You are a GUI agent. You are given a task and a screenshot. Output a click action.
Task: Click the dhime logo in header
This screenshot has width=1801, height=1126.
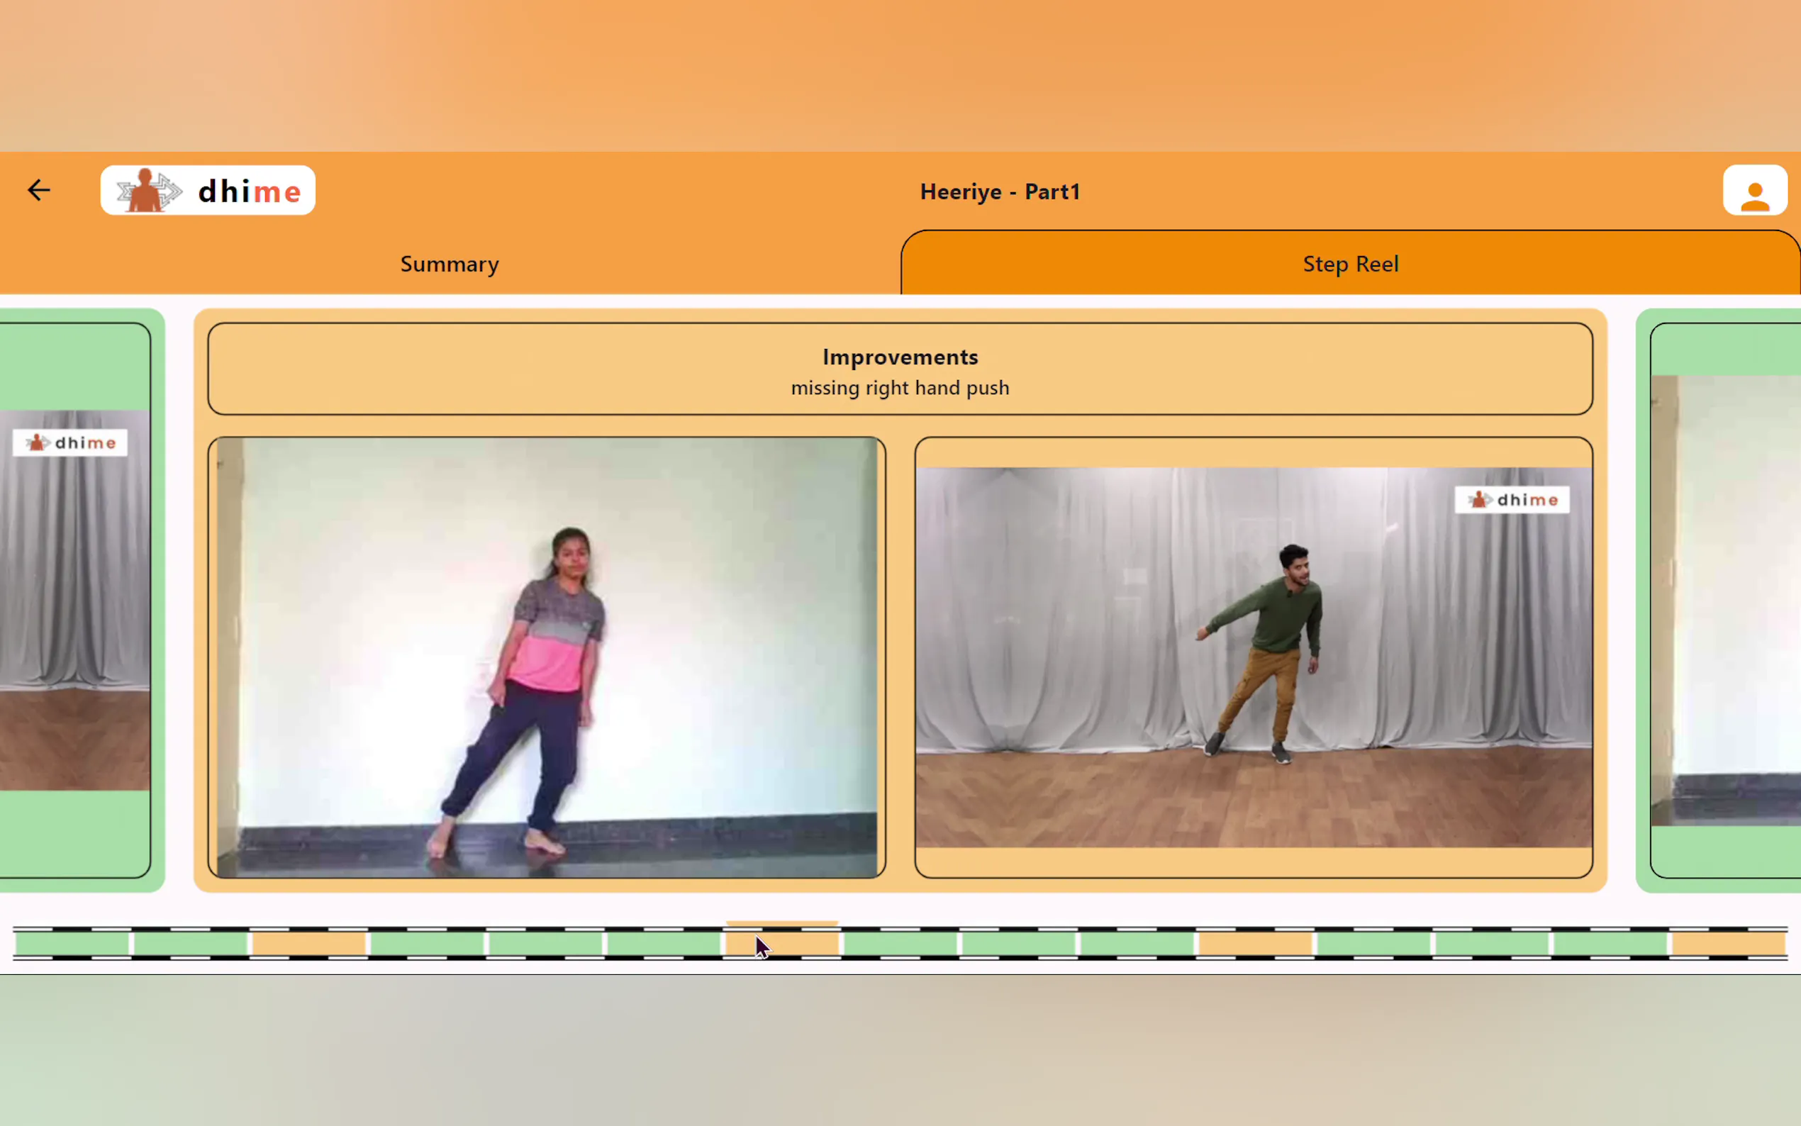[x=208, y=191]
